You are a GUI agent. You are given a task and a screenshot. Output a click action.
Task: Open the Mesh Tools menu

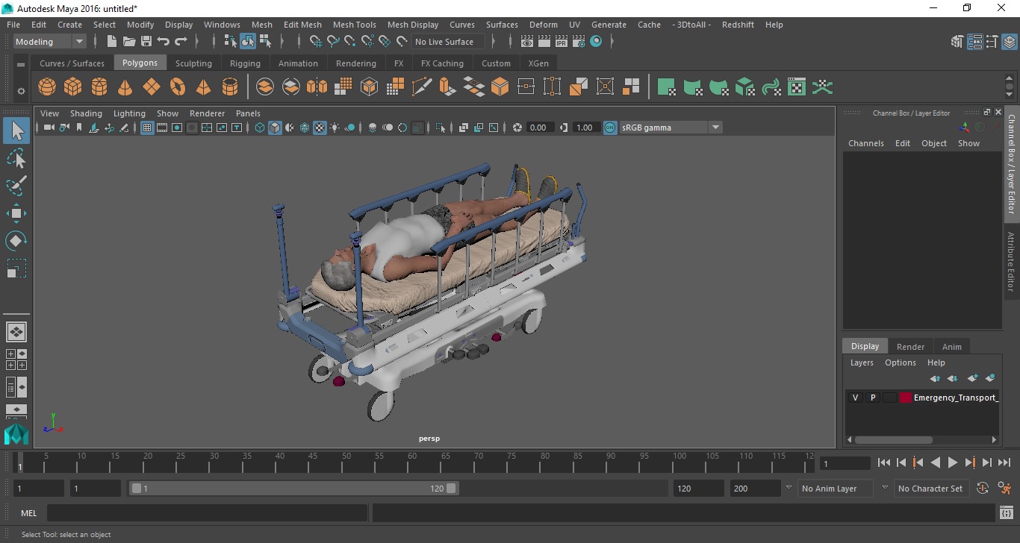354,25
